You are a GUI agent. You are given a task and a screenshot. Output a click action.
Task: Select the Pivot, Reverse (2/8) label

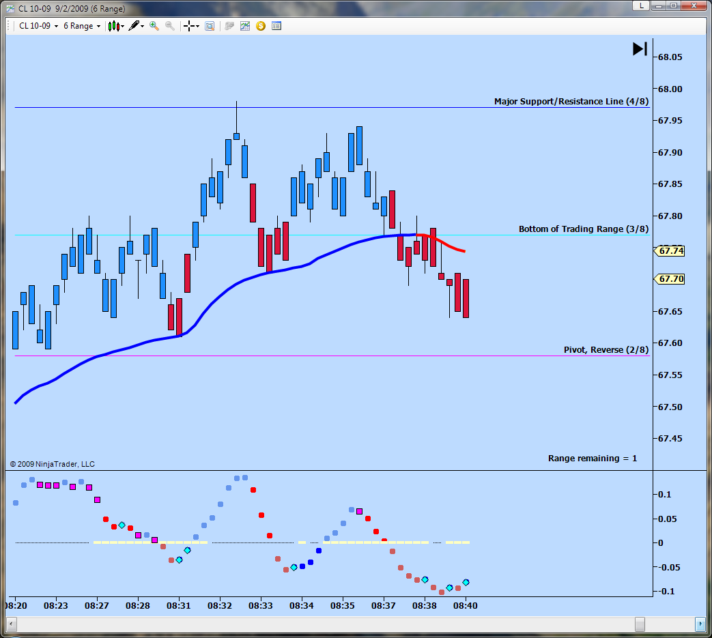coord(606,349)
